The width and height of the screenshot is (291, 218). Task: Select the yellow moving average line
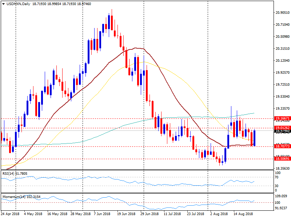pyautogui.click(x=144, y=62)
